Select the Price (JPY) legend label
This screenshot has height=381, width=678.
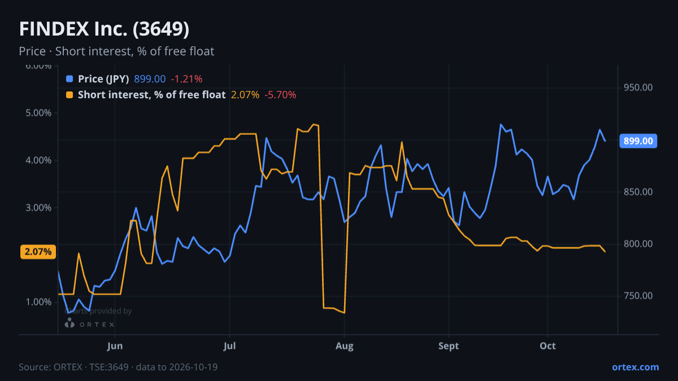coord(103,79)
